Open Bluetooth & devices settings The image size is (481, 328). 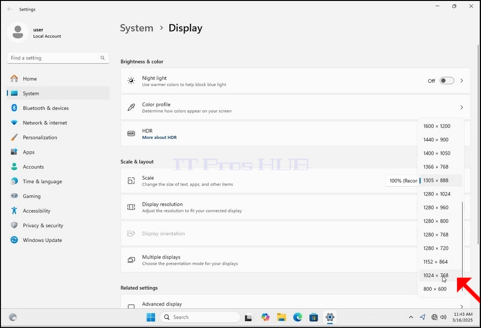pyautogui.click(x=58, y=108)
